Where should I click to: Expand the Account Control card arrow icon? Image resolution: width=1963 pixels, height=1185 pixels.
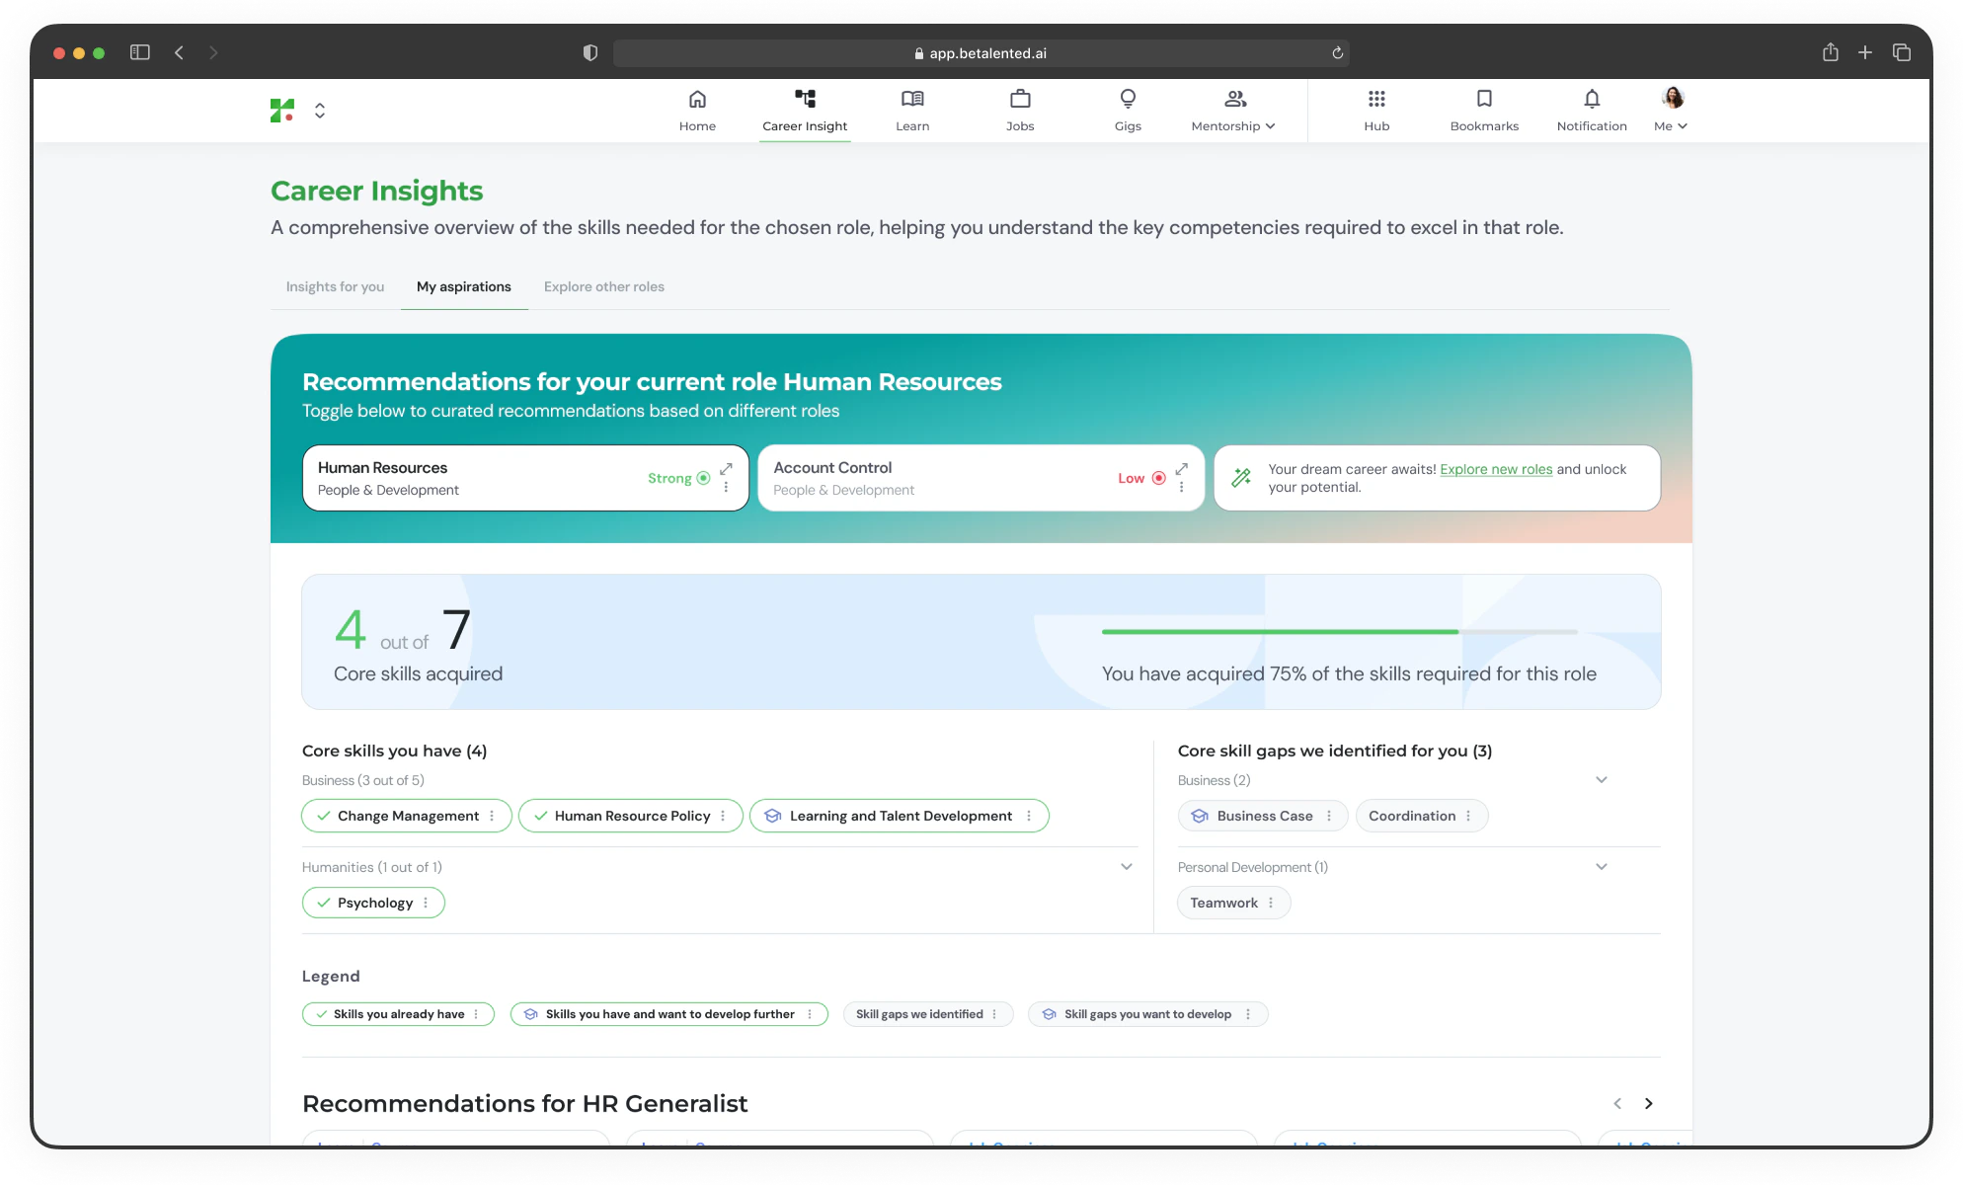pyautogui.click(x=1181, y=469)
